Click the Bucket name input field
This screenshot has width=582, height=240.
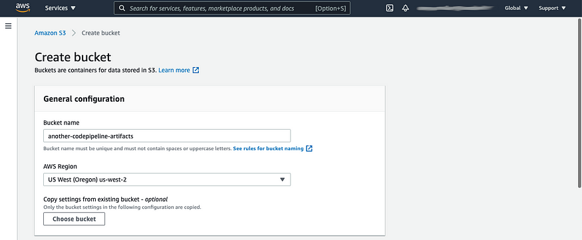[x=167, y=136]
